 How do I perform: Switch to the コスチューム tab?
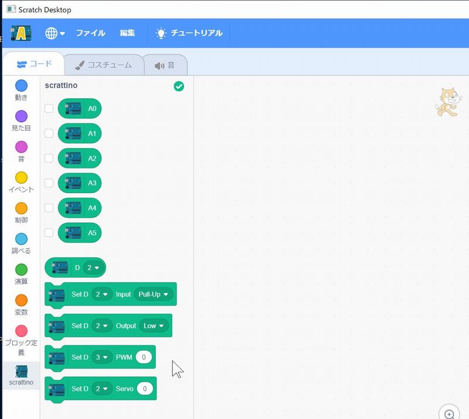103,65
